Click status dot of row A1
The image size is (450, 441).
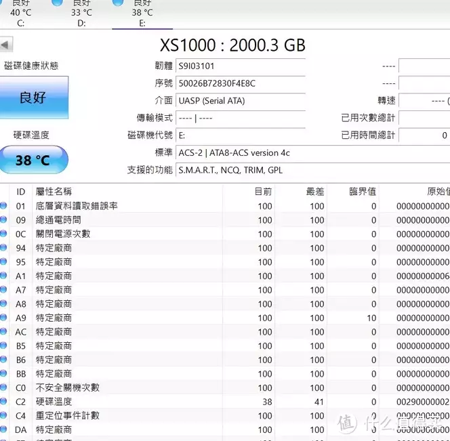point(3,276)
